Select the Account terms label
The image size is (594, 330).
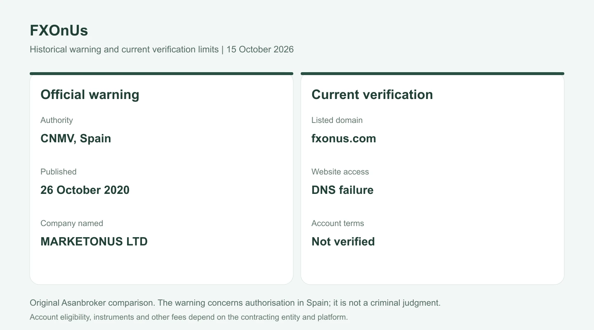pos(338,224)
